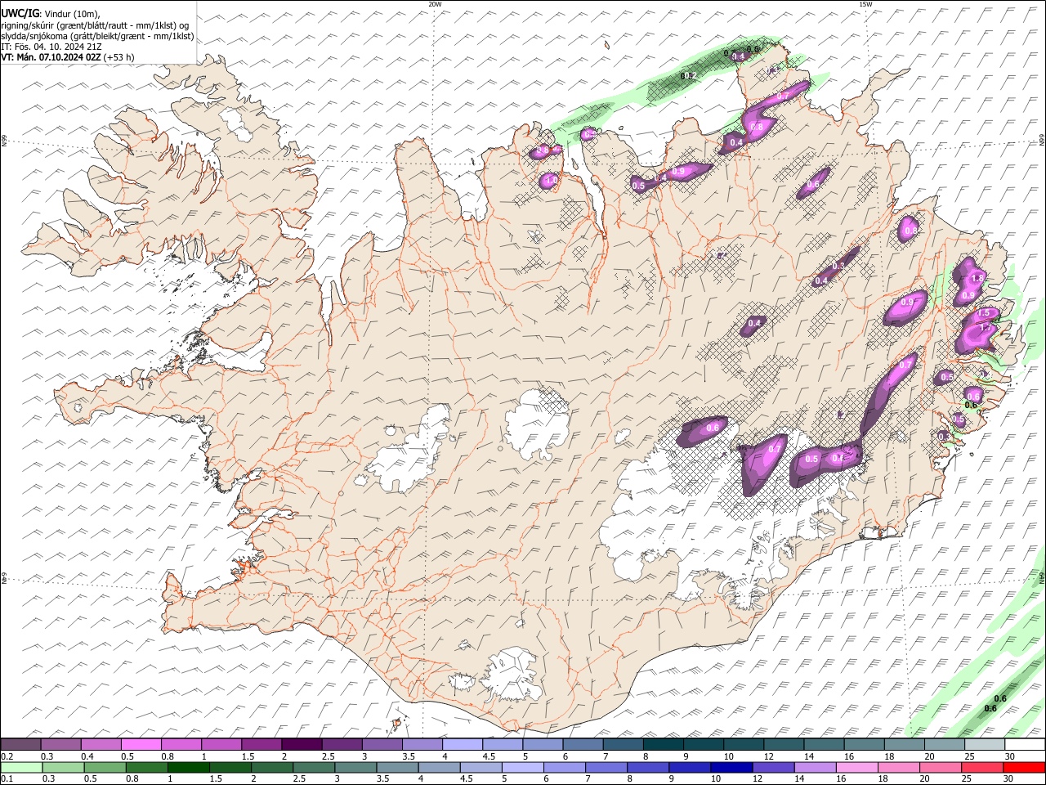
Task: Pick upper-row swatch between 3 and 3.5
Action: click(382, 745)
